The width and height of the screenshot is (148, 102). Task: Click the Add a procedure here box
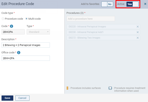[x=91, y=19]
